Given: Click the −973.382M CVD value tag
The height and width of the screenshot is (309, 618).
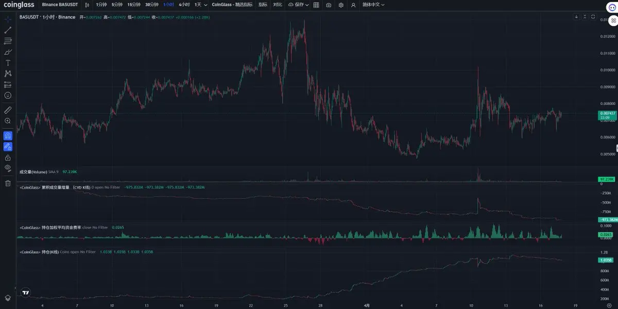Looking at the screenshot, I should 607,219.
